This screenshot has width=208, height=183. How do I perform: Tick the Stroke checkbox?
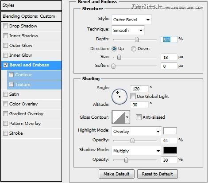[x=5, y=133]
